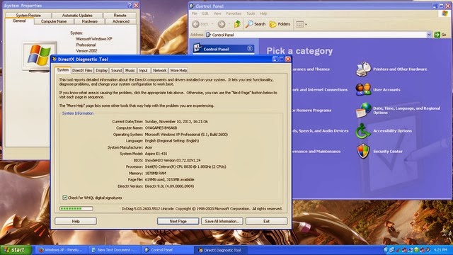Expand the Address bar dropdown
This screenshot has width=453, height=255.
point(429,35)
